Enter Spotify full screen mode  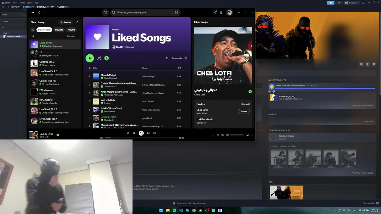tap(252, 135)
